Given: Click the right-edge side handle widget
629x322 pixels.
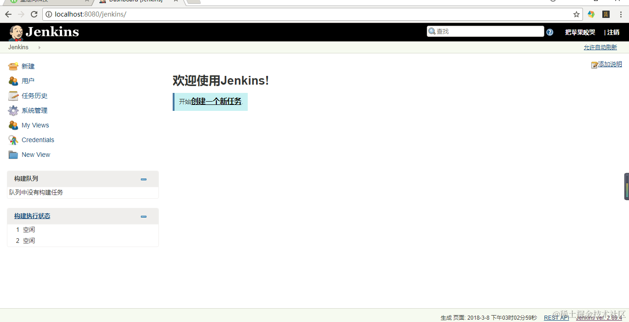Looking at the screenshot, I should (x=627, y=186).
